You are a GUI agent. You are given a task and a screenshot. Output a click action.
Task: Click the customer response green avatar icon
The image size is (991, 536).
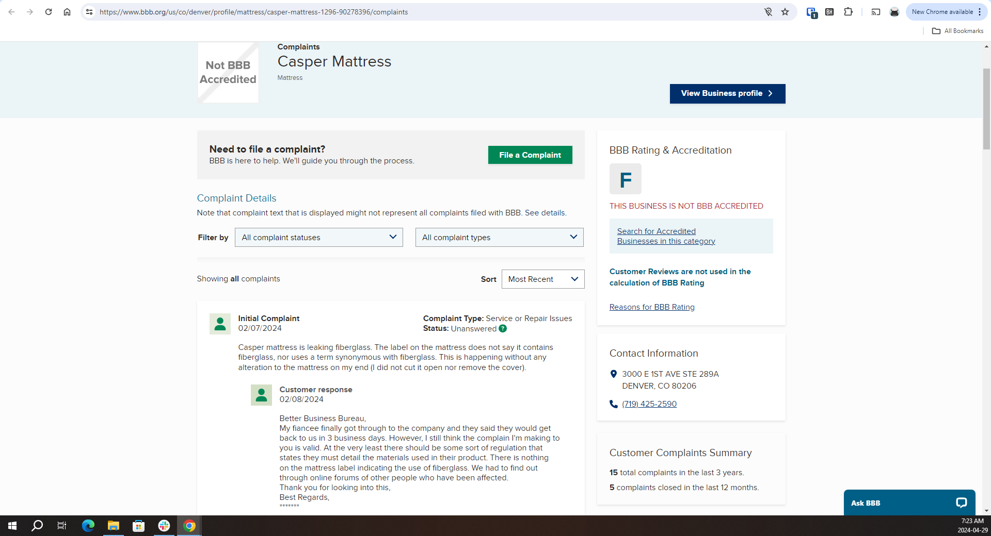coord(261,395)
